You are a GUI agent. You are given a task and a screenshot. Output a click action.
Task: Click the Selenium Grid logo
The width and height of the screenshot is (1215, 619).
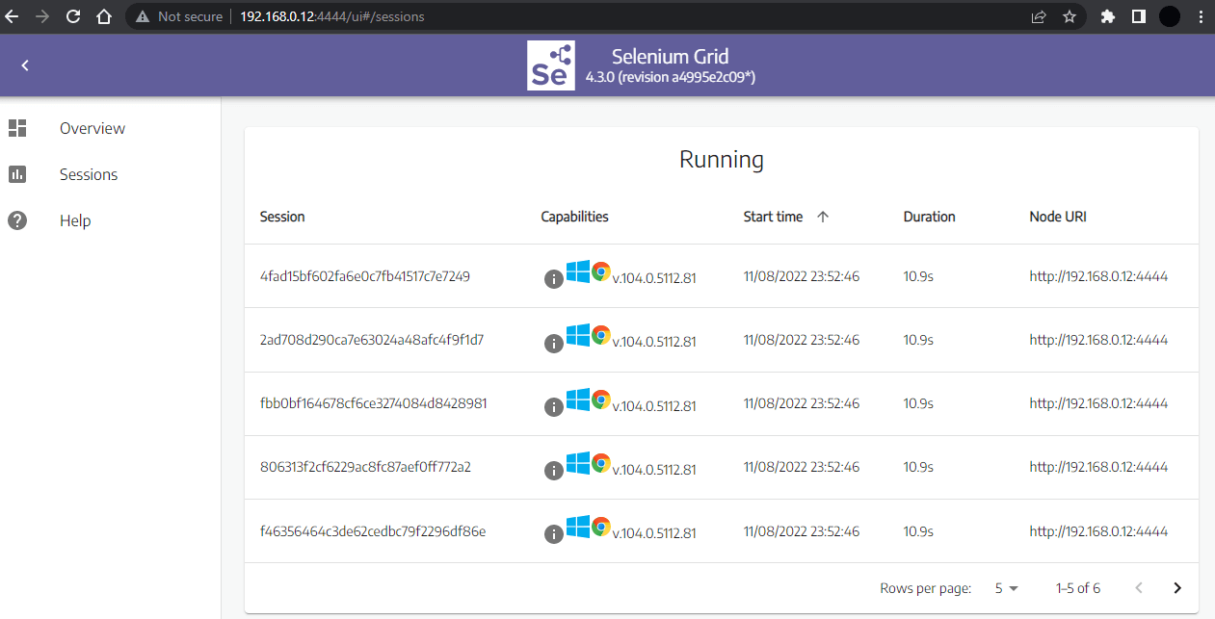[x=550, y=65]
